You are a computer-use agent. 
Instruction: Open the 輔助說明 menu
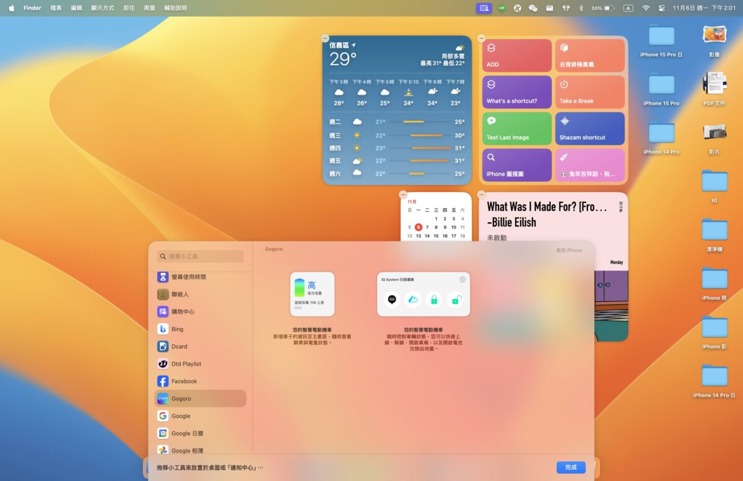click(x=175, y=8)
